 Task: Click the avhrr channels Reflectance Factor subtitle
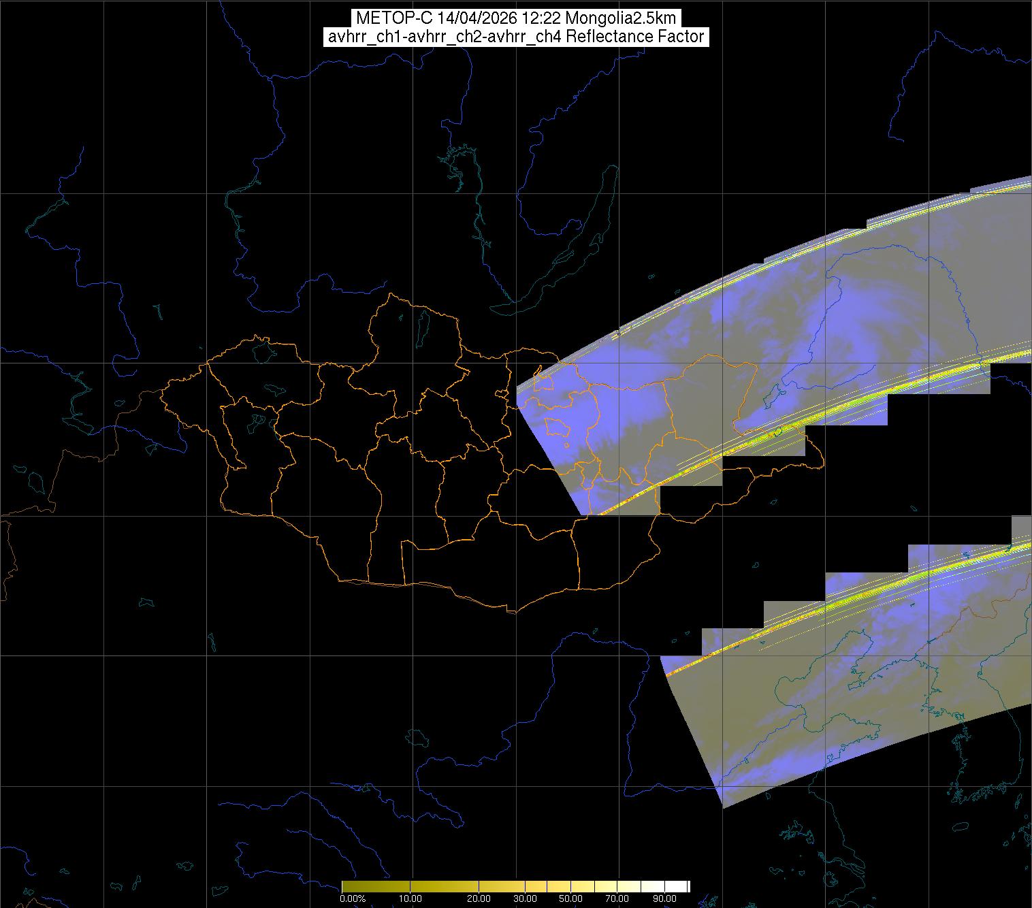(515, 37)
